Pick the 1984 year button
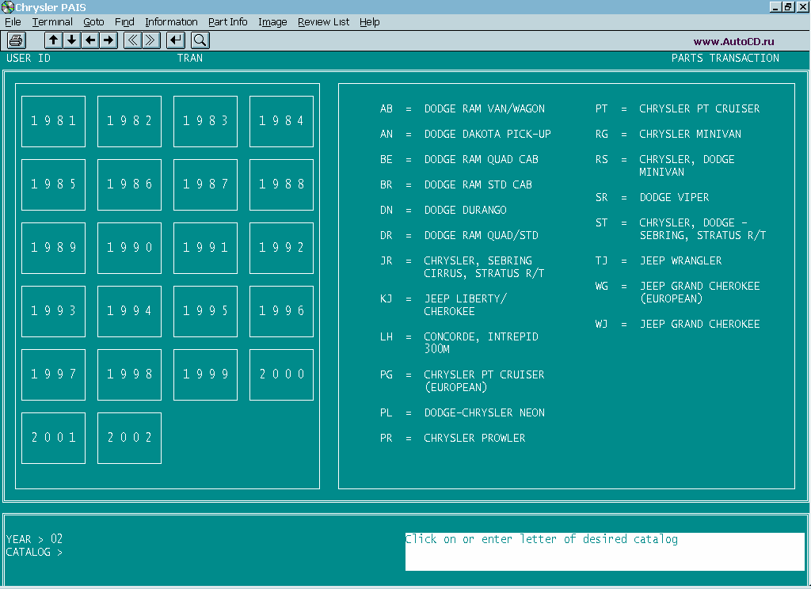Image resolution: width=811 pixels, height=589 pixels. coord(281,121)
